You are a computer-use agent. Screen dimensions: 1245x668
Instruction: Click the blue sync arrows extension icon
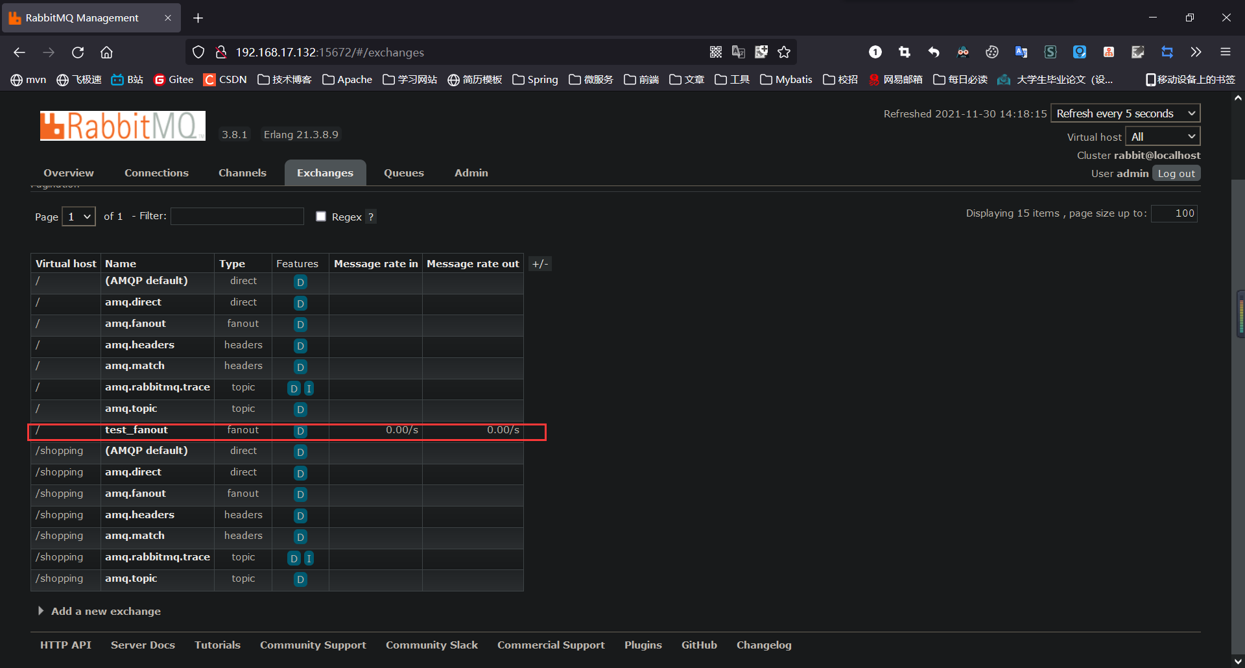pyautogui.click(x=1167, y=52)
